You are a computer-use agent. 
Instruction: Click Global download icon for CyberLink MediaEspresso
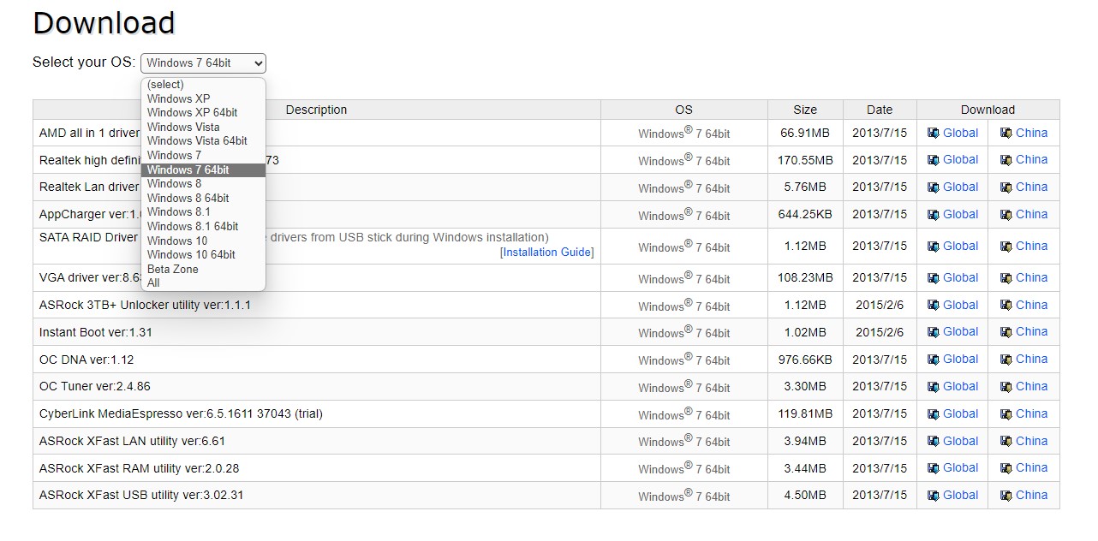[x=934, y=414]
